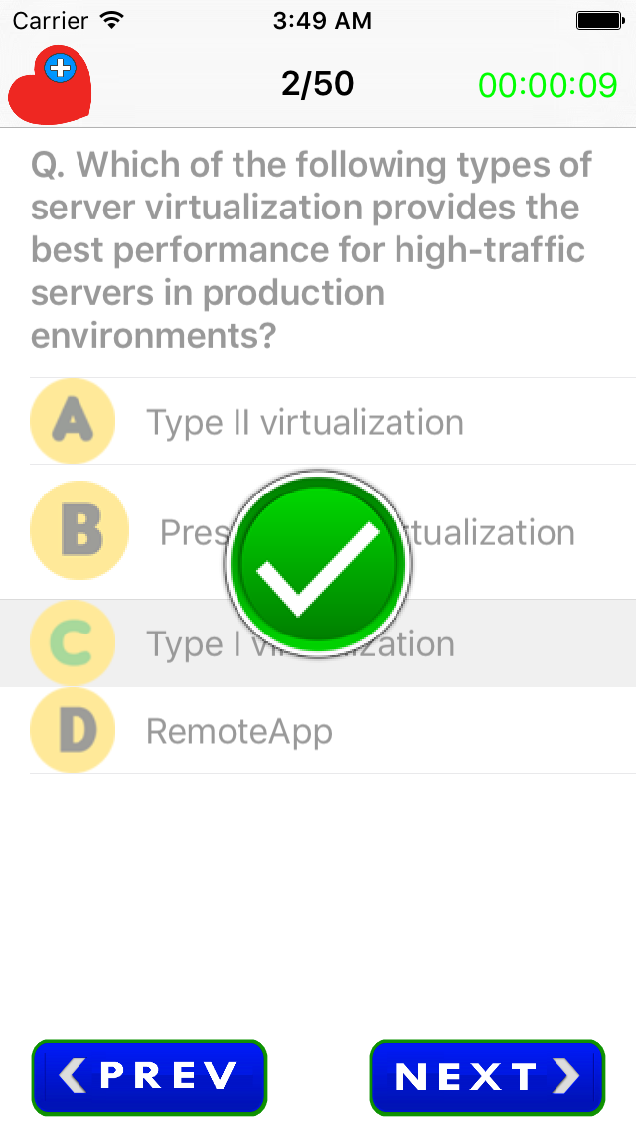This screenshot has height=1128, width=636.
Task: Tap the 2/50 question counter
Action: tap(318, 84)
